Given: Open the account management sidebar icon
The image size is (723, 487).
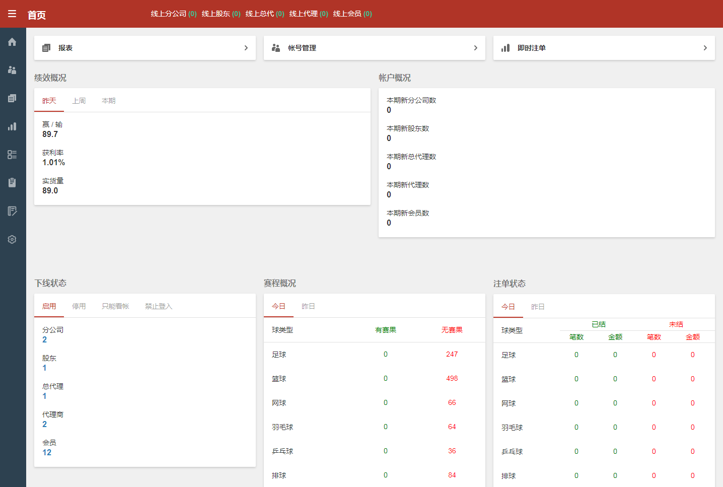Looking at the screenshot, I should click(x=12, y=70).
